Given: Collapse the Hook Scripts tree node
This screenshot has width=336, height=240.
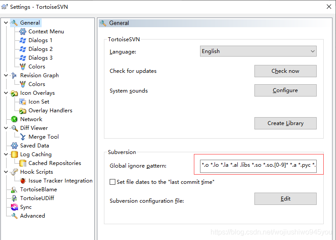Looking at the screenshot, I should pos(6,172).
